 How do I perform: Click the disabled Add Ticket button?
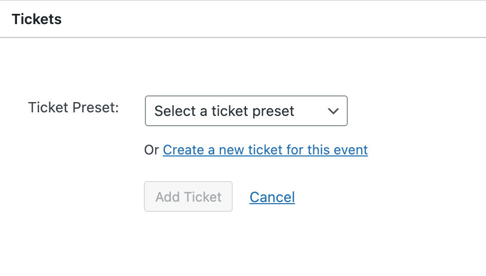[x=188, y=196]
